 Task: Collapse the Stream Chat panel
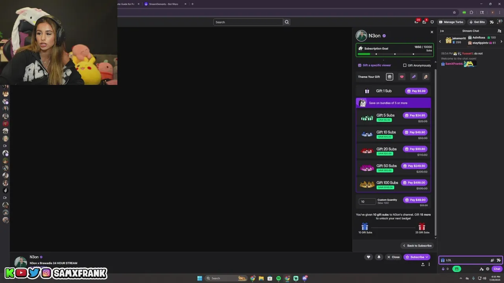442,31
